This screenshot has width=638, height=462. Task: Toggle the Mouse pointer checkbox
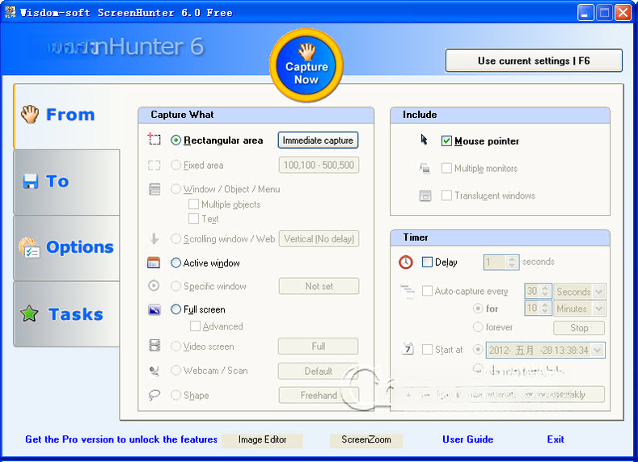coord(446,141)
